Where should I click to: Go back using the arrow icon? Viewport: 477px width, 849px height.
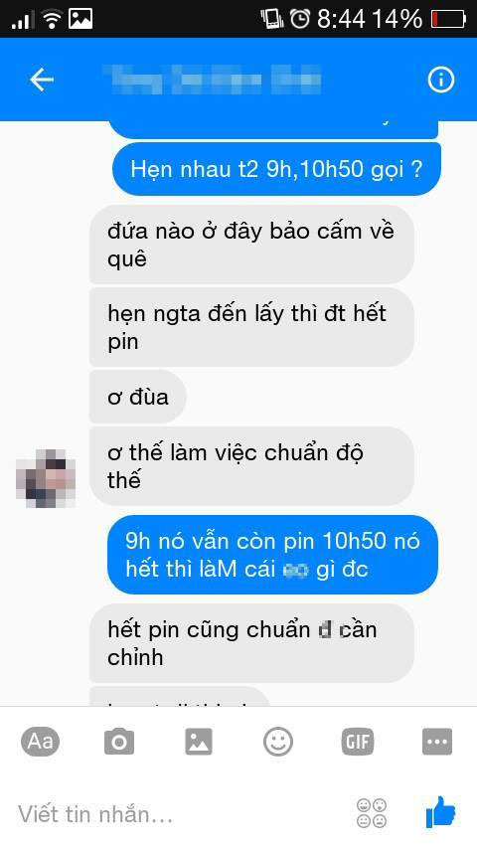(42, 81)
